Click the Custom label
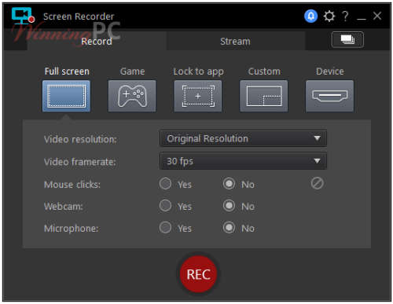This screenshot has width=393, height=304. pos(264,71)
